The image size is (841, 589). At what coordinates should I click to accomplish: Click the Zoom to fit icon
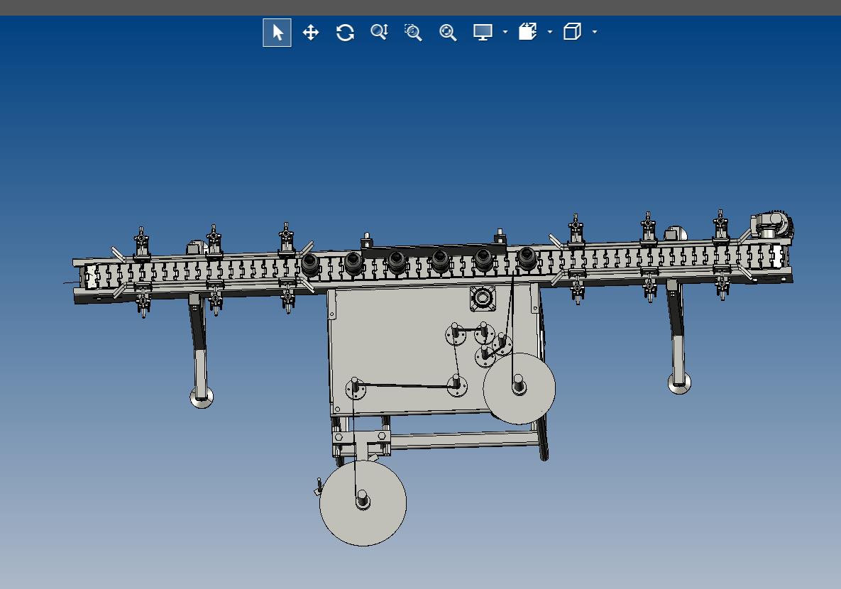pyautogui.click(x=448, y=33)
